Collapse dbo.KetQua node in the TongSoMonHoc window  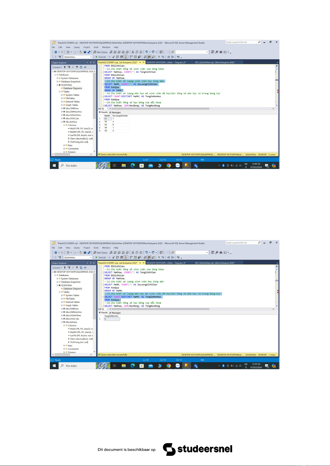click(x=62, y=322)
